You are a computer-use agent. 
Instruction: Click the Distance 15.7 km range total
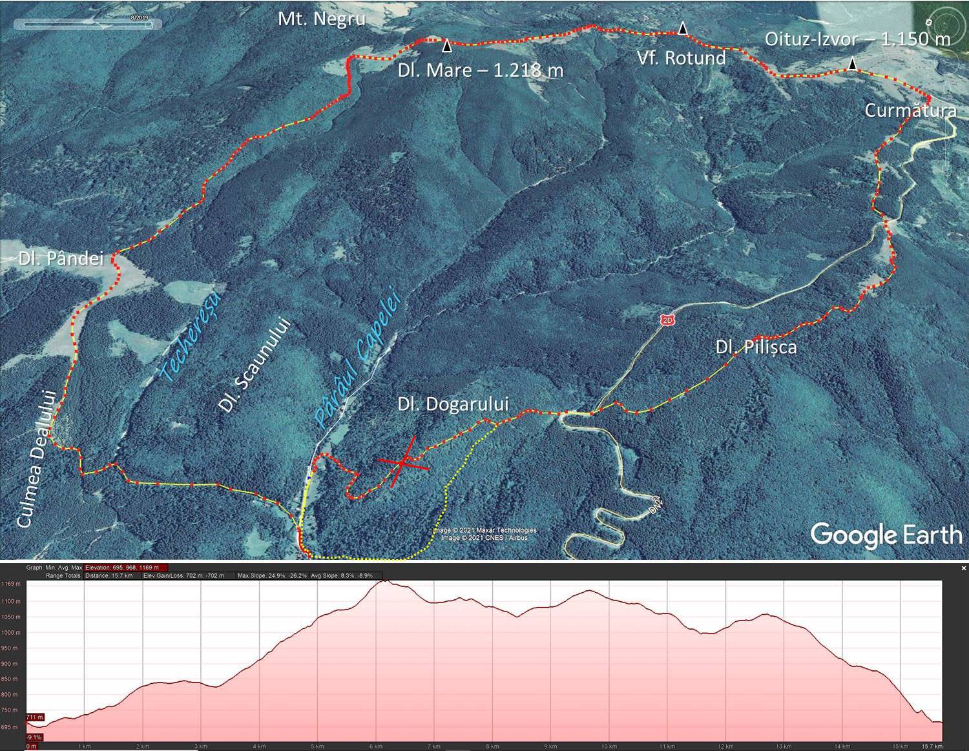point(109,575)
